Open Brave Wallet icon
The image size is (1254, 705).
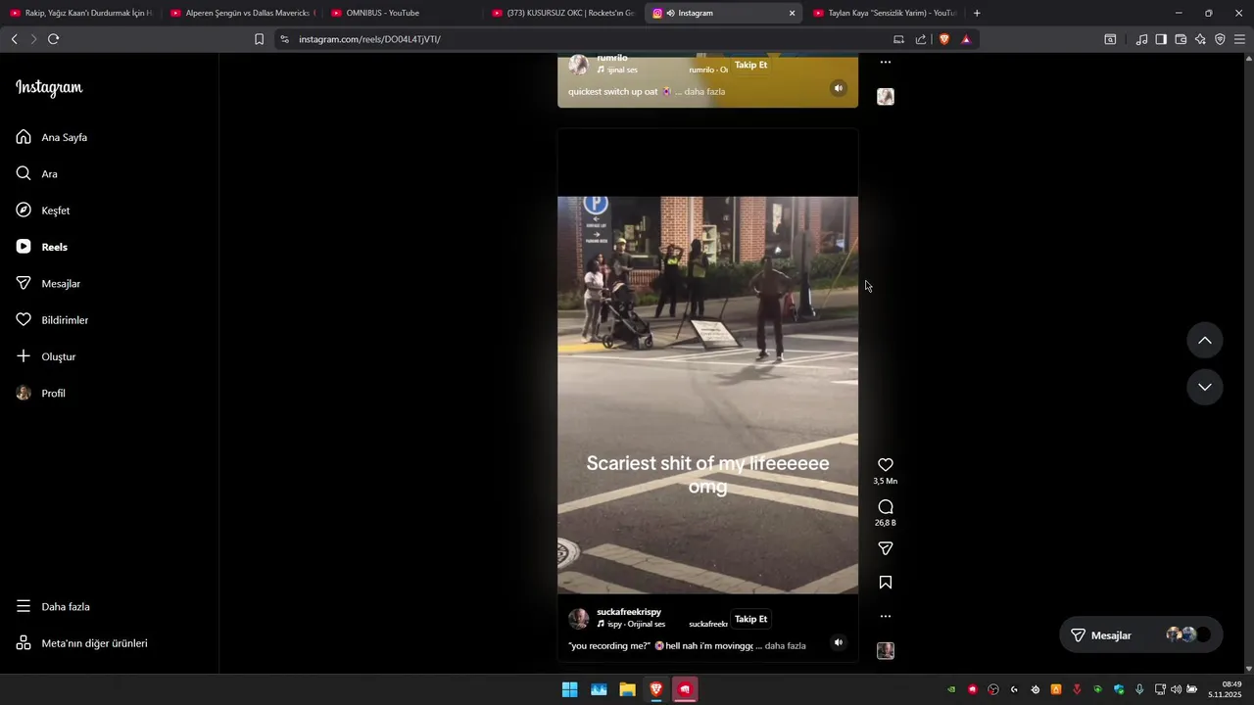click(x=1181, y=39)
